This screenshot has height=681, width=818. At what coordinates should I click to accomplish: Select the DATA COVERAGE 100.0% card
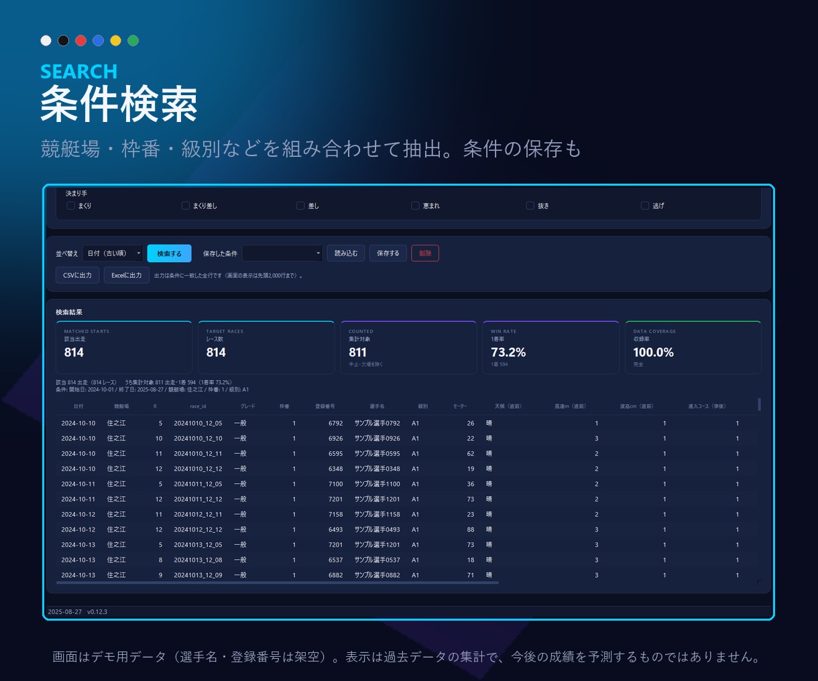(693, 347)
